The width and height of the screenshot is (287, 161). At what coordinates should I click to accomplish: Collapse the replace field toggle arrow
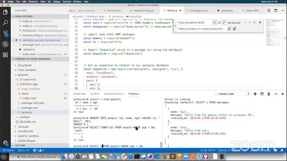tap(175, 25)
